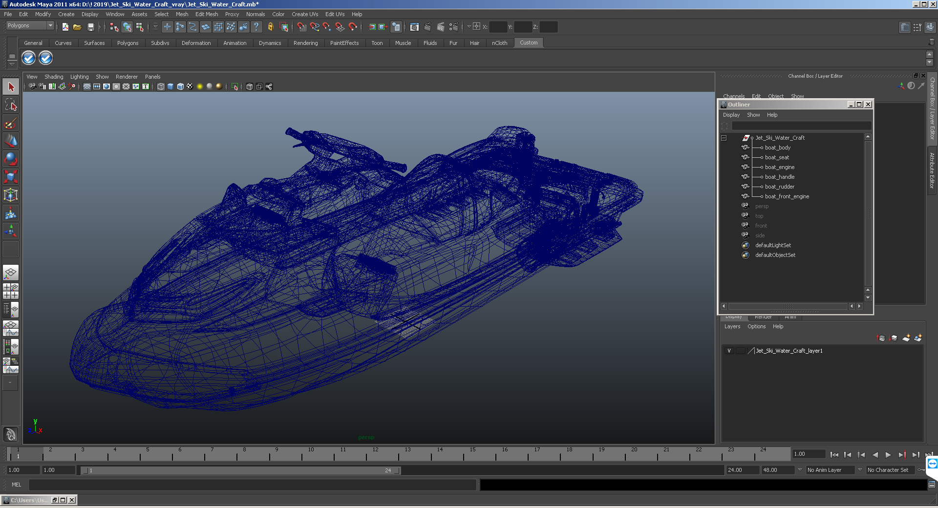Click the current frame 1.00 field
This screenshot has height=508, width=938.
tap(809, 454)
